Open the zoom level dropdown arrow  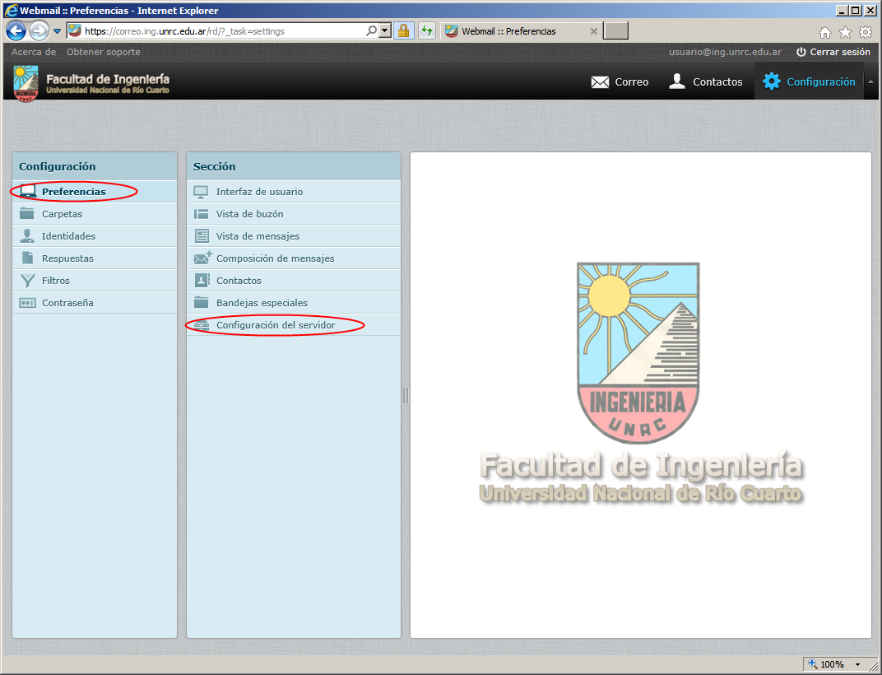pyautogui.click(x=858, y=664)
